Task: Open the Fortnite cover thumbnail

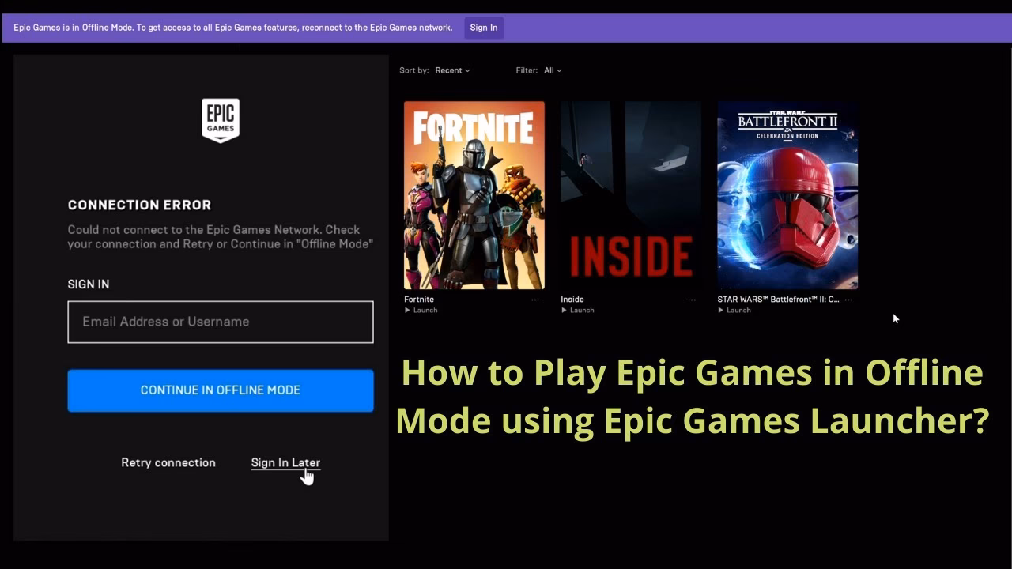Action: 474,195
